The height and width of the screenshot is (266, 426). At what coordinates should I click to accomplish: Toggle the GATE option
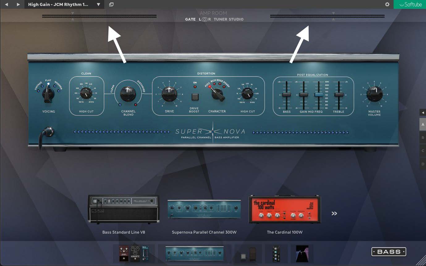pyautogui.click(x=190, y=19)
